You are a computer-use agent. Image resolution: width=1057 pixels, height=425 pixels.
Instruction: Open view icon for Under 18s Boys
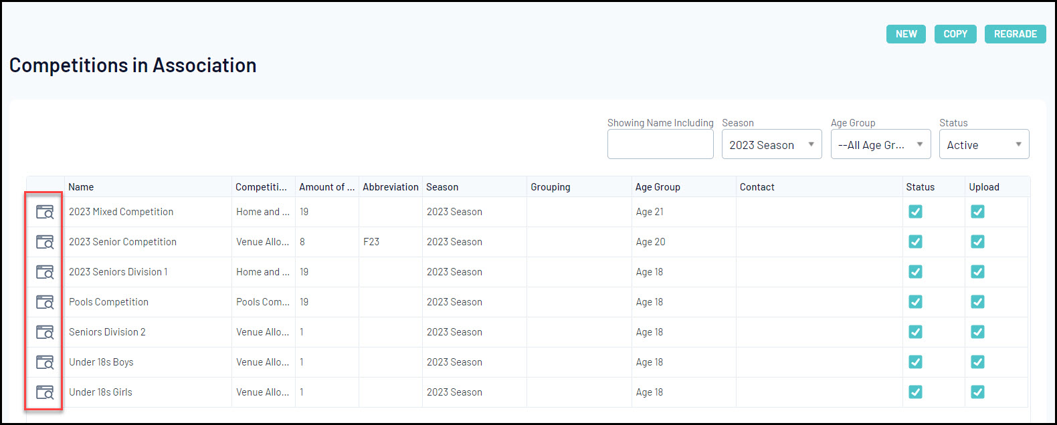[45, 363]
